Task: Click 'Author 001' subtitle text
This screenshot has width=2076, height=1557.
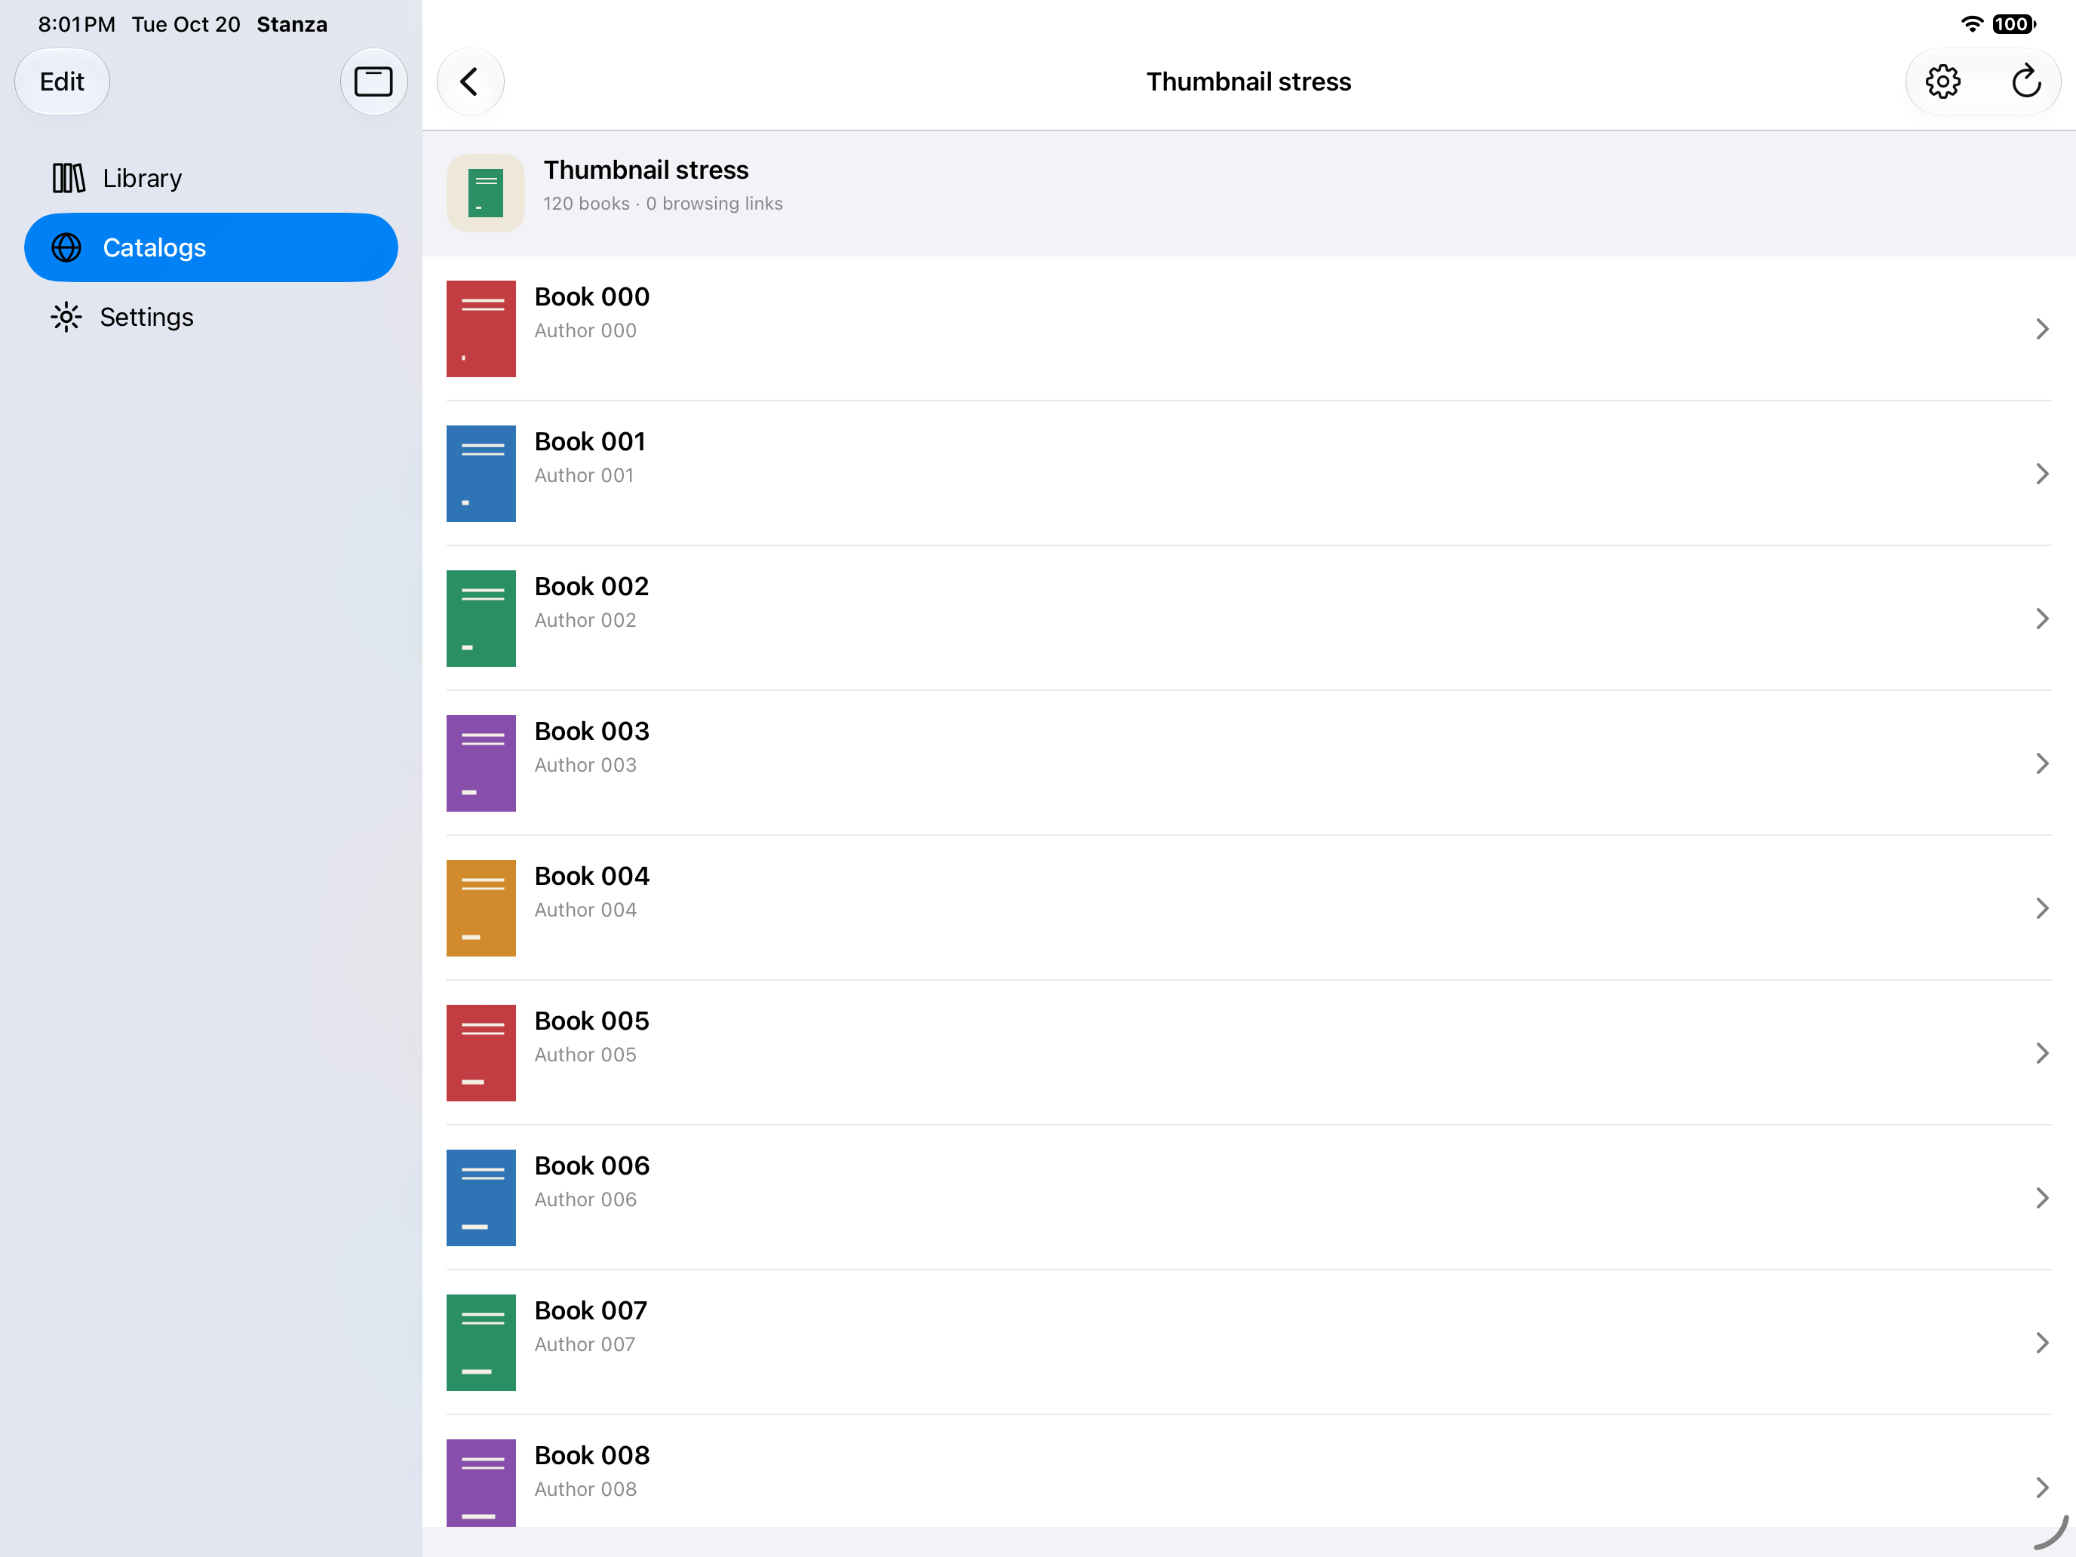Action: pyautogui.click(x=584, y=476)
